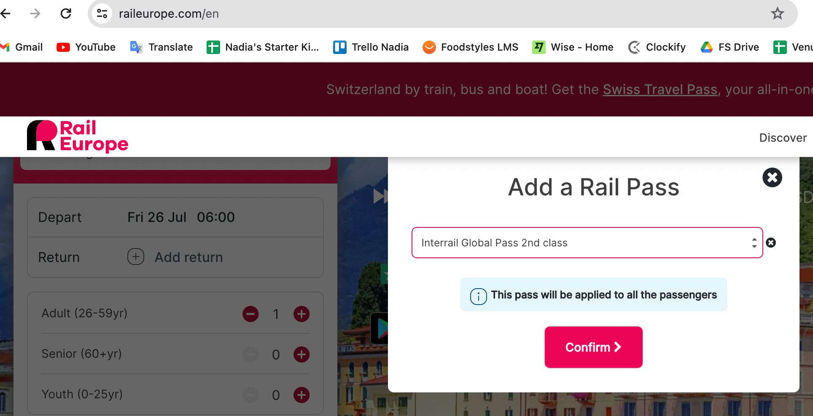The image size is (813, 416).
Task: Click the address bar URL
Action: [x=169, y=14]
